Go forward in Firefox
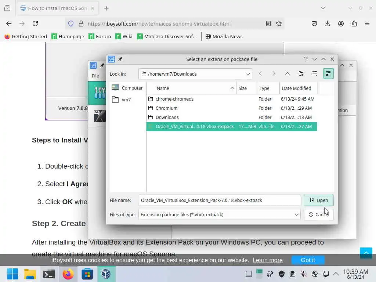Screen dimensions: 376x282 point(22,23)
